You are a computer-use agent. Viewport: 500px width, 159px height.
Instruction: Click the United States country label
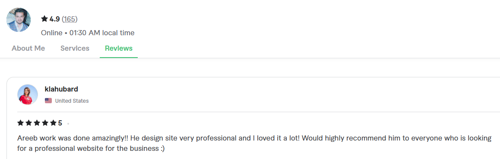click(72, 101)
